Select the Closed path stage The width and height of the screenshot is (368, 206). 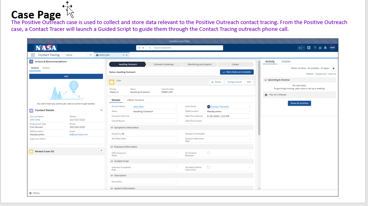click(x=235, y=65)
